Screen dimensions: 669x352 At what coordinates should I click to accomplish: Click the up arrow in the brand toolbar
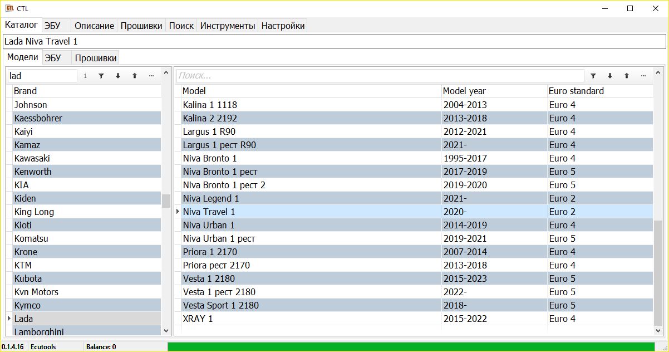134,76
